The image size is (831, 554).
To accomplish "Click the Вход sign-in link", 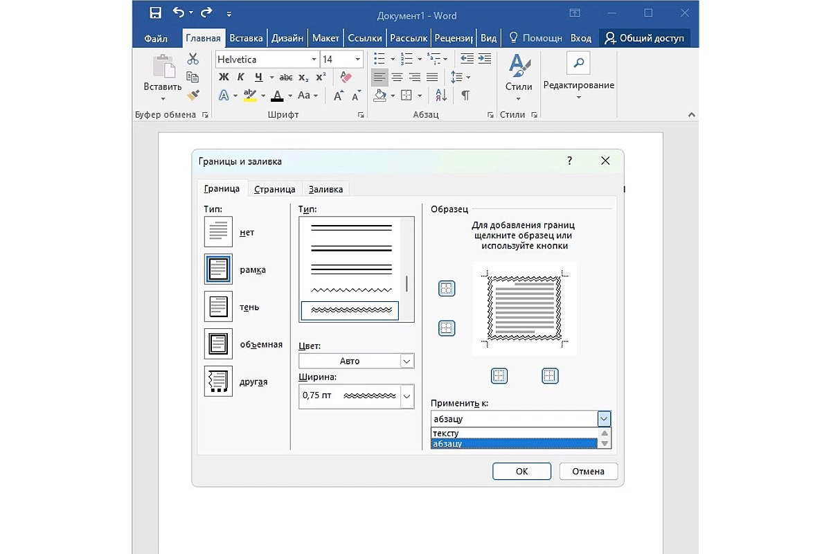I will [581, 39].
